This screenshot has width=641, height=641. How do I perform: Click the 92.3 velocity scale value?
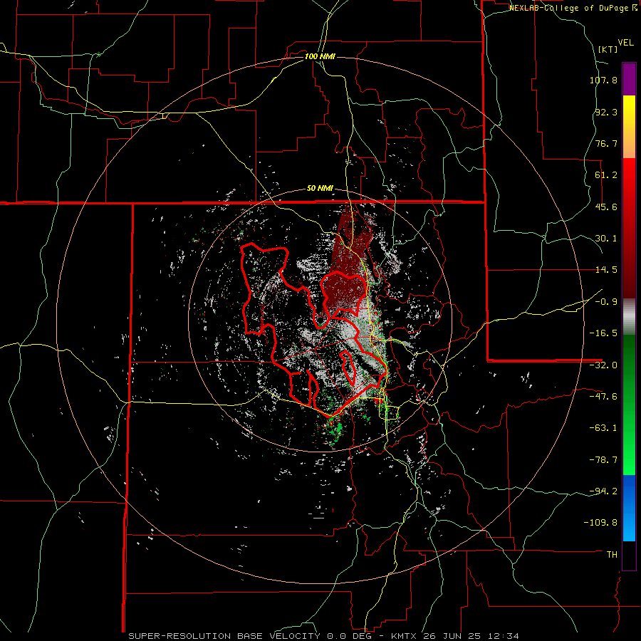tap(606, 112)
